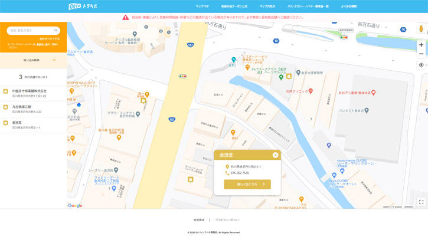Click the Google logo on map
Image resolution: width=428 pixels, height=243 pixels.
pos(75,205)
